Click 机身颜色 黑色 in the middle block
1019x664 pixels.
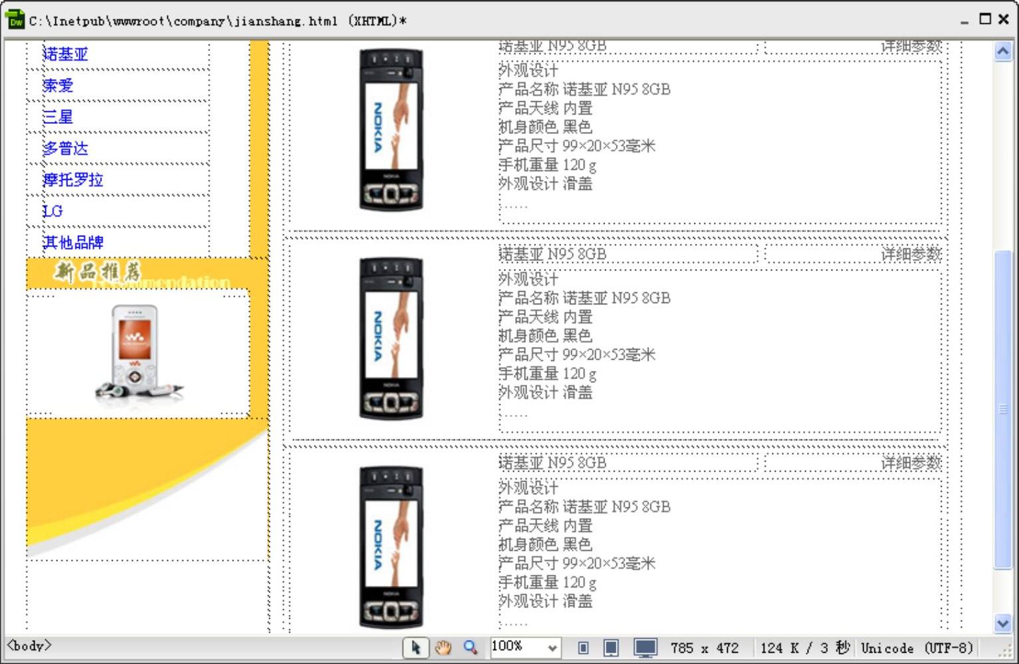(545, 336)
